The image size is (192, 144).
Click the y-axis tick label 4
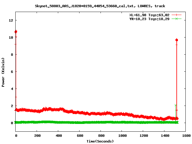pyautogui.click(x=12, y=89)
